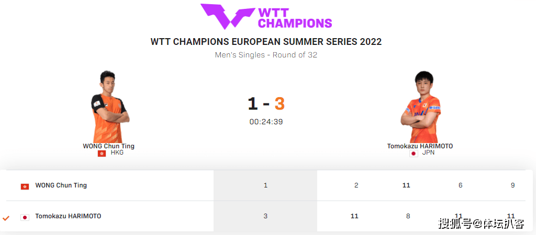Click the HKG country code label
The height and width of the screenshot is (235, 536).
point(117,152)
